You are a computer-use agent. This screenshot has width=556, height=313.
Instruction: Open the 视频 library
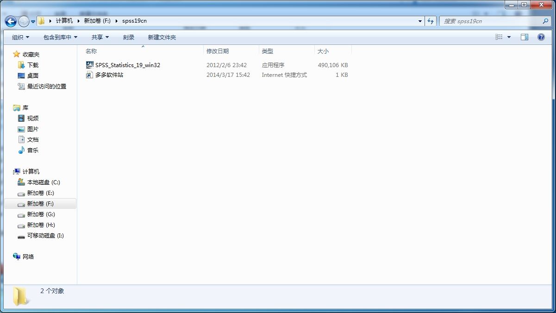33,118
